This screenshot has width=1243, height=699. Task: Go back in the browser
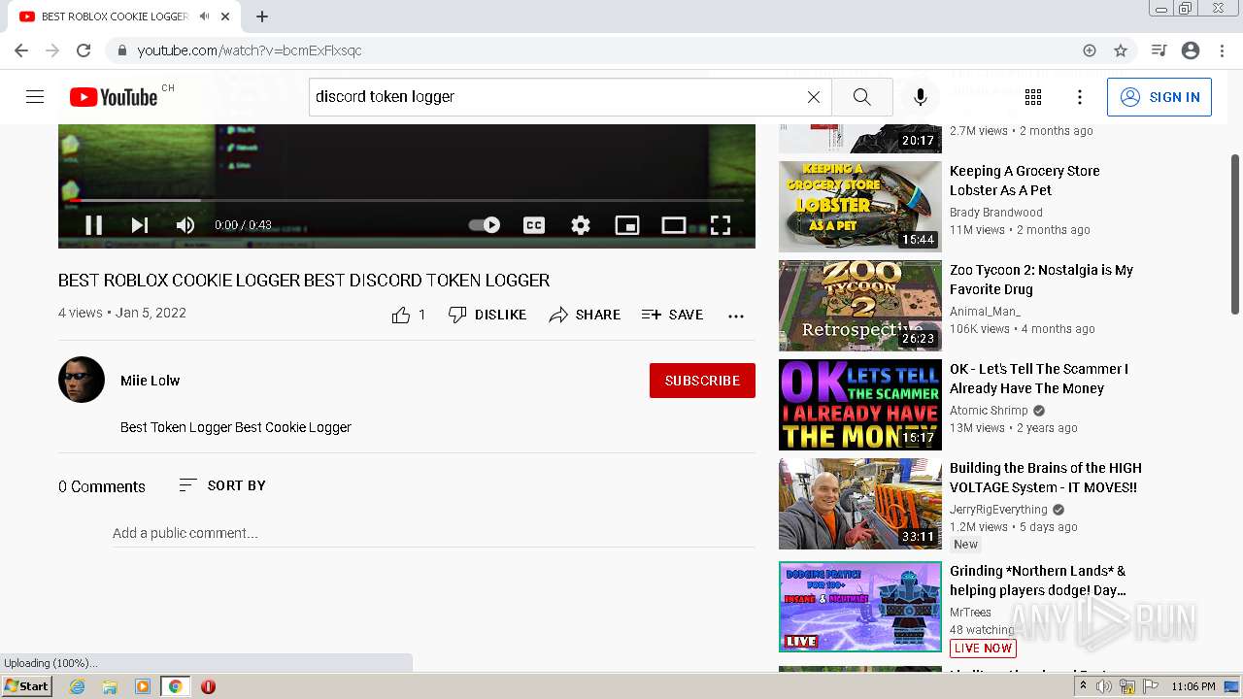21,50
